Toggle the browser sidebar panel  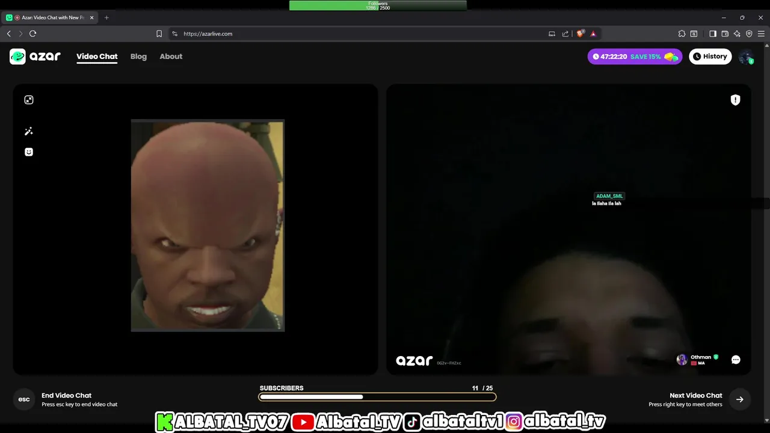(x=713, y=34)
